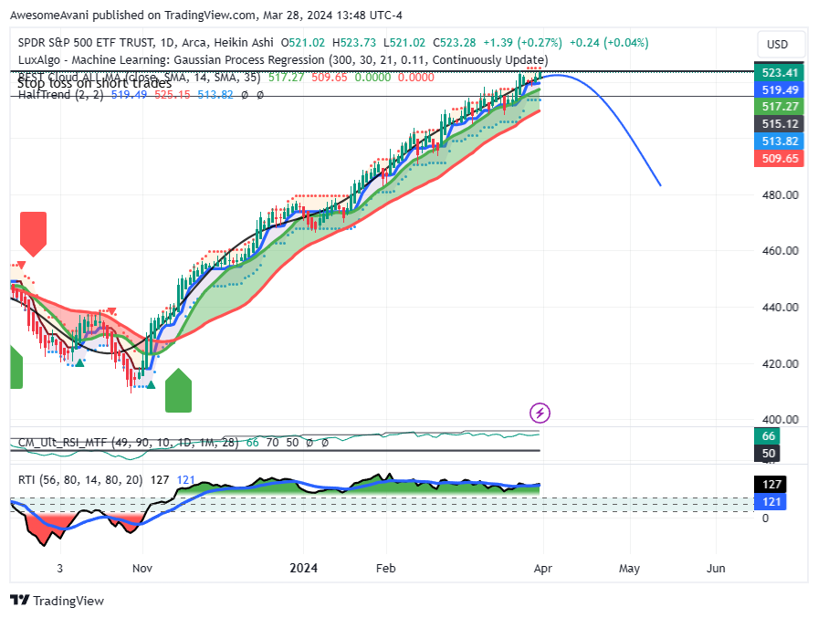Click the May label on time axis
The height and width of the screenshot is (618, 818).
(x=629, y=569)
